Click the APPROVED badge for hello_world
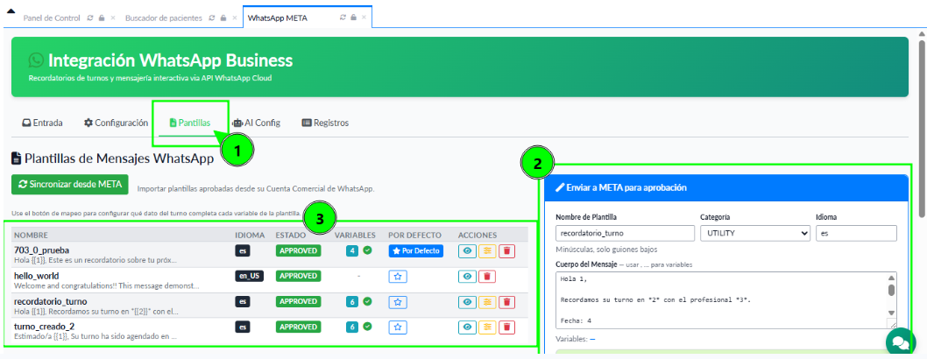Viewport: 927px width, 359px height. click(x=298, y=277)
